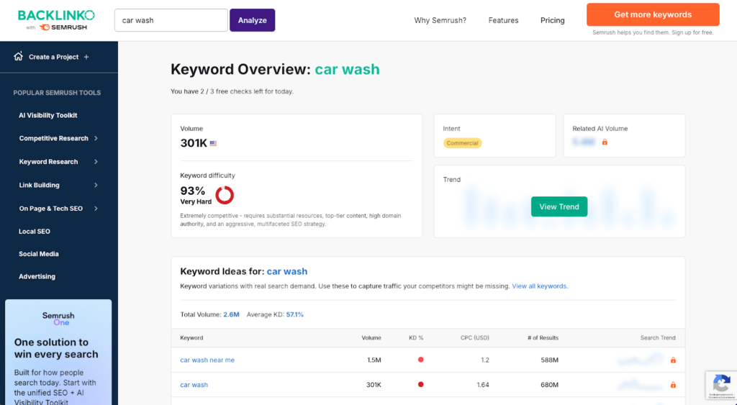Click the US flag icon beside 301K volume
Screen dimensions: 737x405
(213, 143)
